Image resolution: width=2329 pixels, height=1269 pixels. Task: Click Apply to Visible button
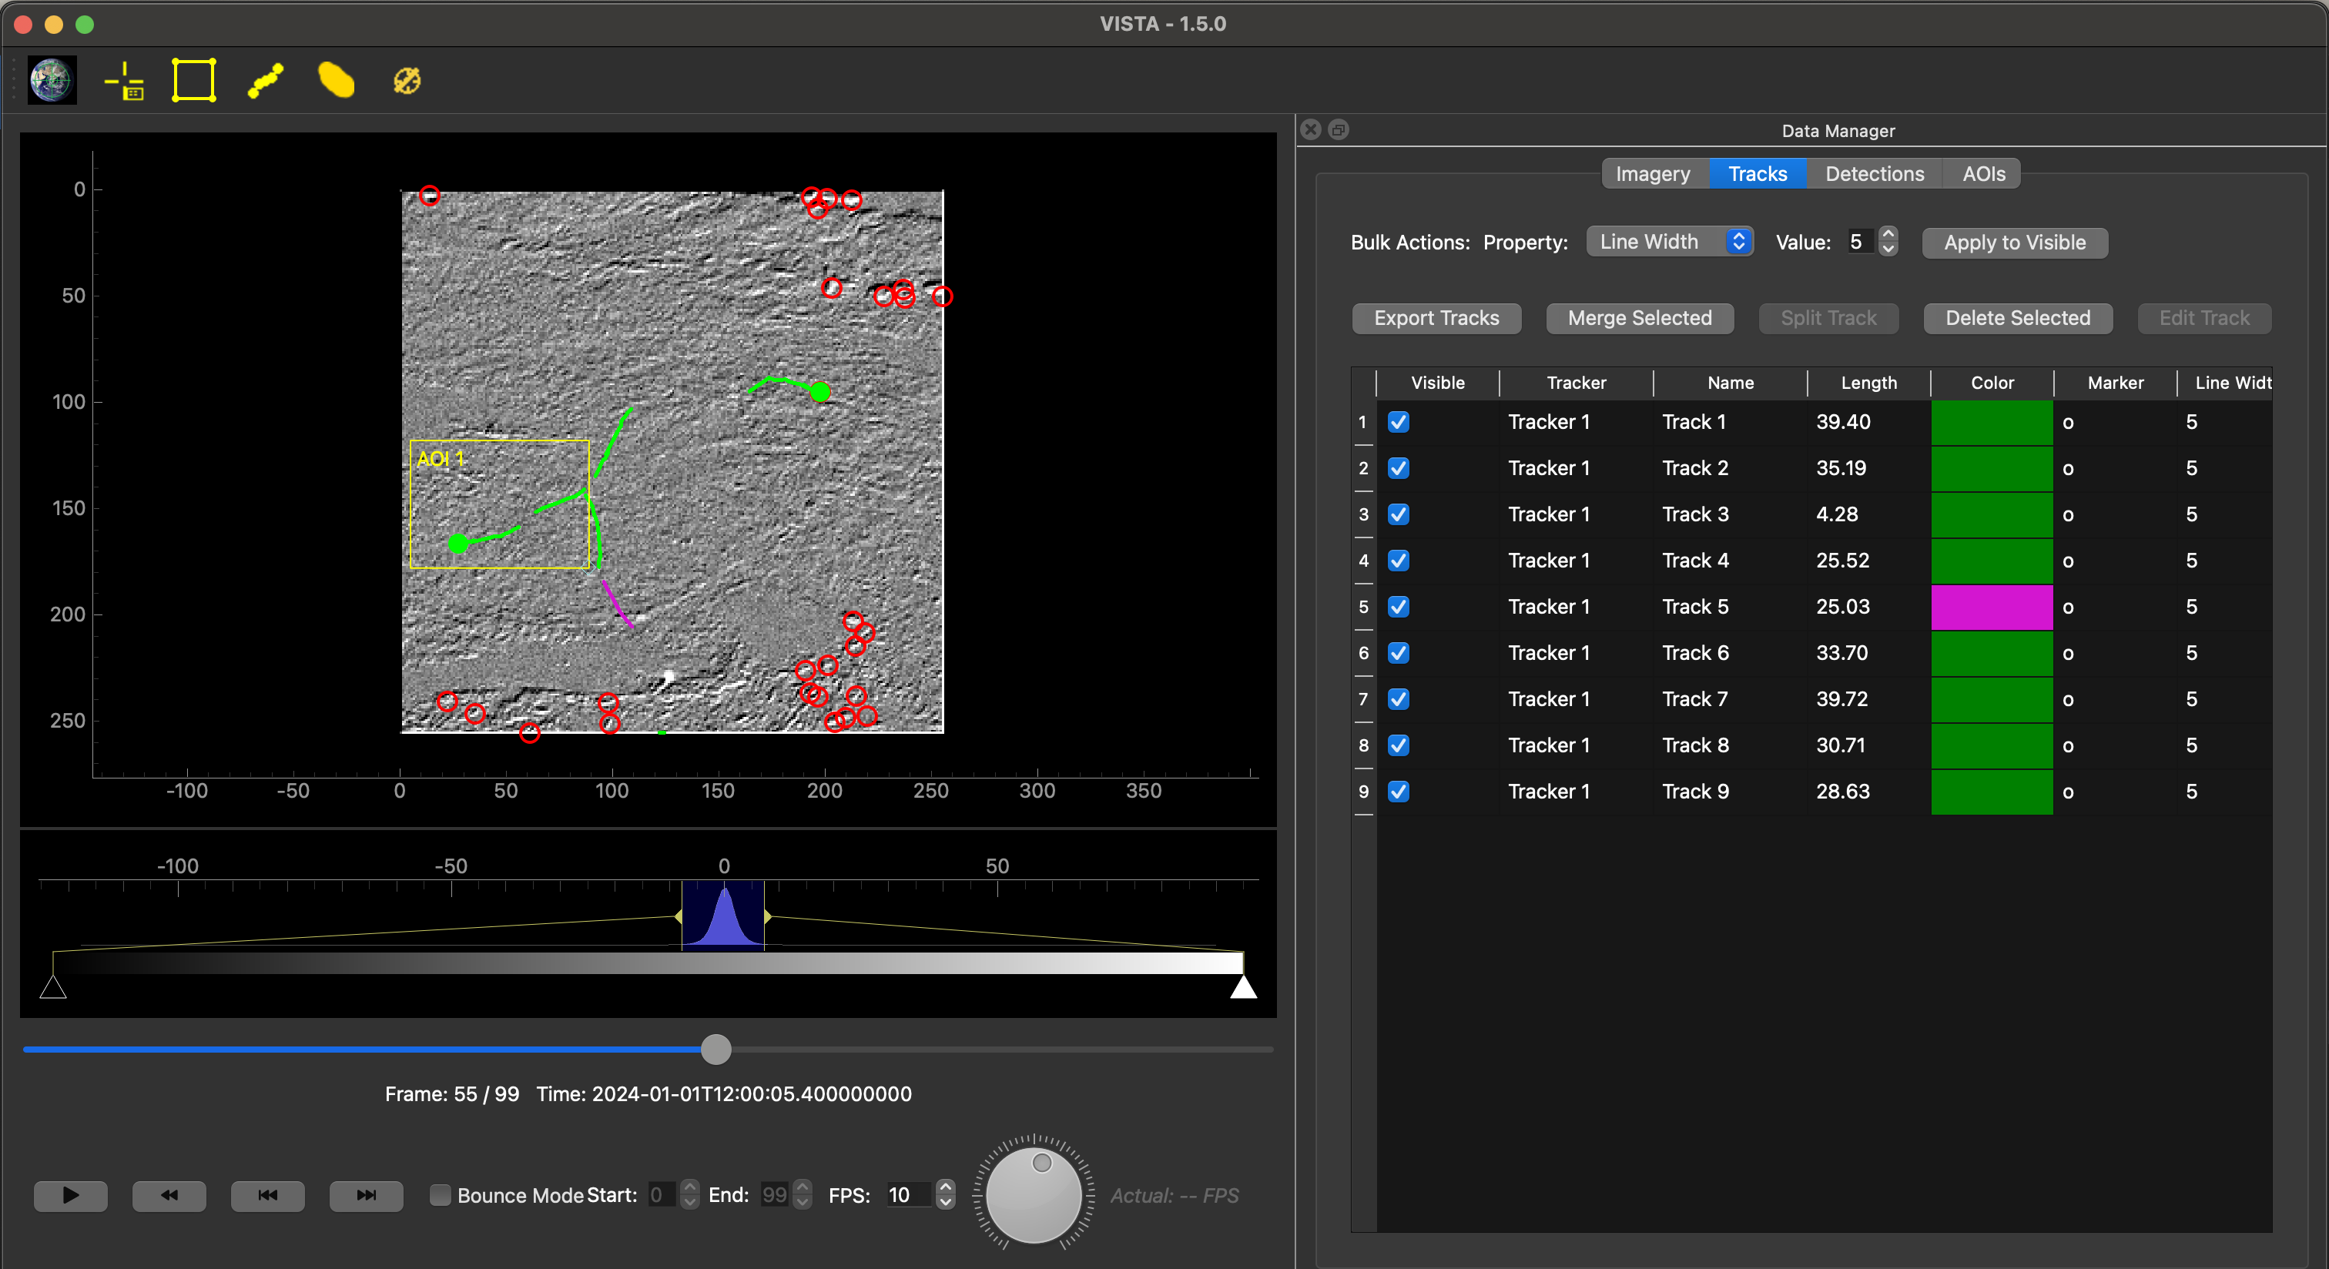point(2014,243)
